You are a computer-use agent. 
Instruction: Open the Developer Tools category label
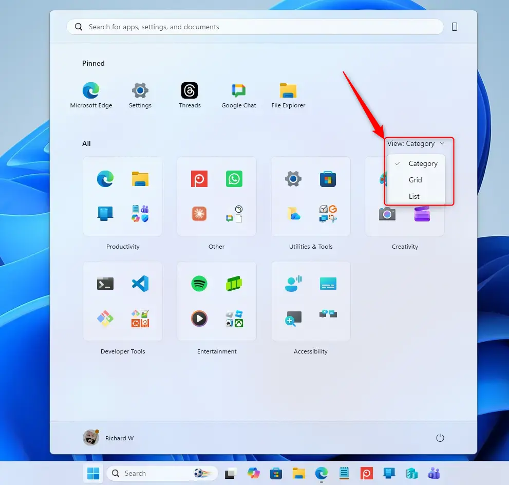123,351
